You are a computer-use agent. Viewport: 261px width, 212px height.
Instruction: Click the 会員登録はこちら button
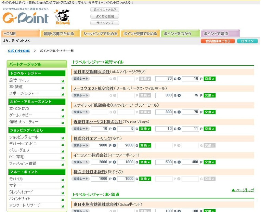[218, 41]
